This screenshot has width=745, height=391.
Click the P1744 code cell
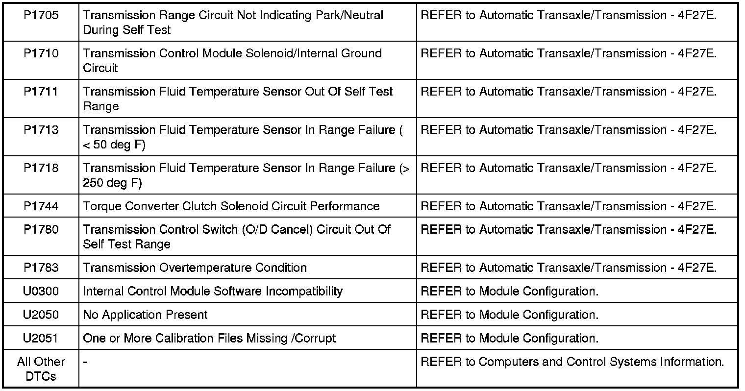[x=41, y=206]
